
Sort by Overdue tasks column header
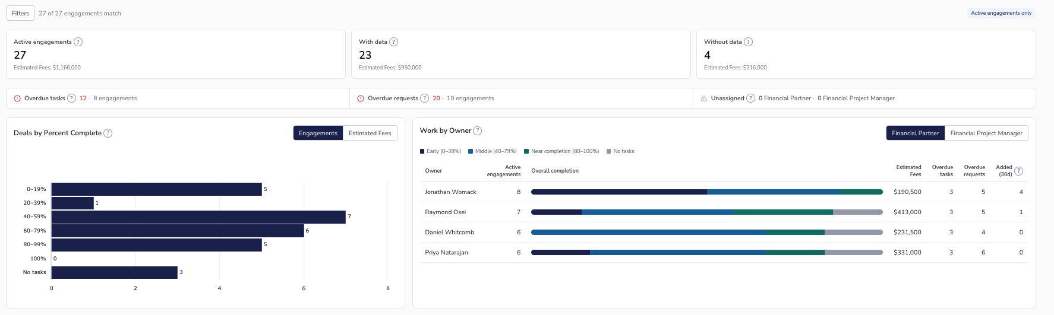tap(942, 171)
